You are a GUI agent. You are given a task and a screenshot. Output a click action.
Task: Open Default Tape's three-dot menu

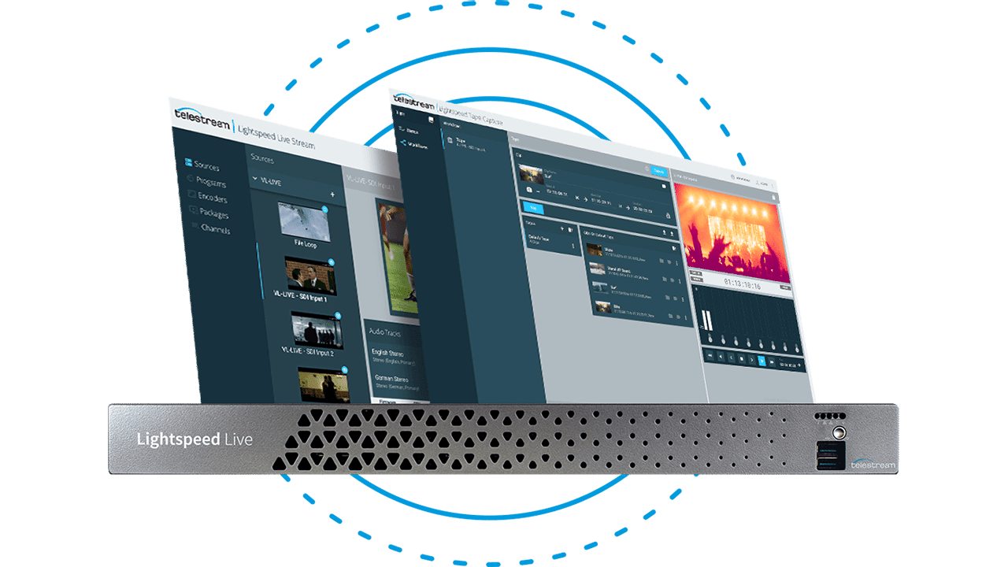click(573, 246)
